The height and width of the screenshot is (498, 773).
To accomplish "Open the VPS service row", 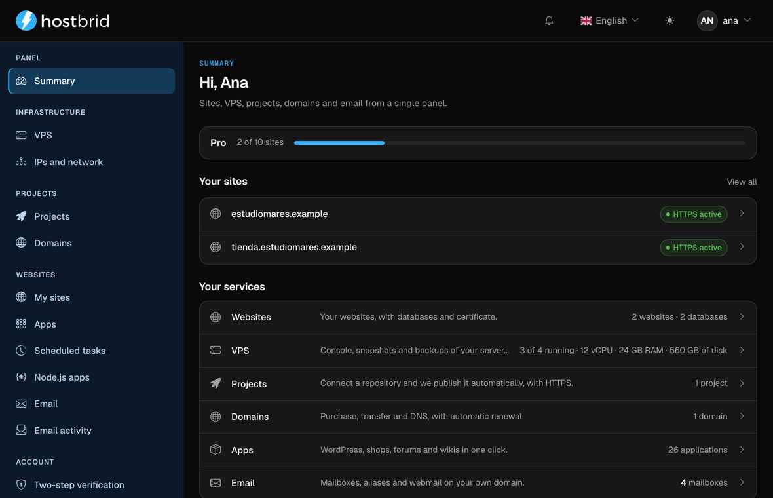I will pyautogui.click(x=478, y=351).
